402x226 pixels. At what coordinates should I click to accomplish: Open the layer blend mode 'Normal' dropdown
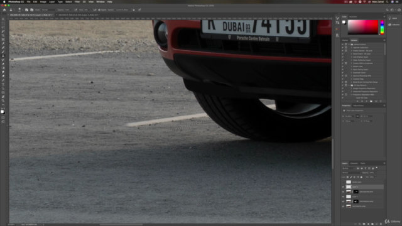coord(352,173)
